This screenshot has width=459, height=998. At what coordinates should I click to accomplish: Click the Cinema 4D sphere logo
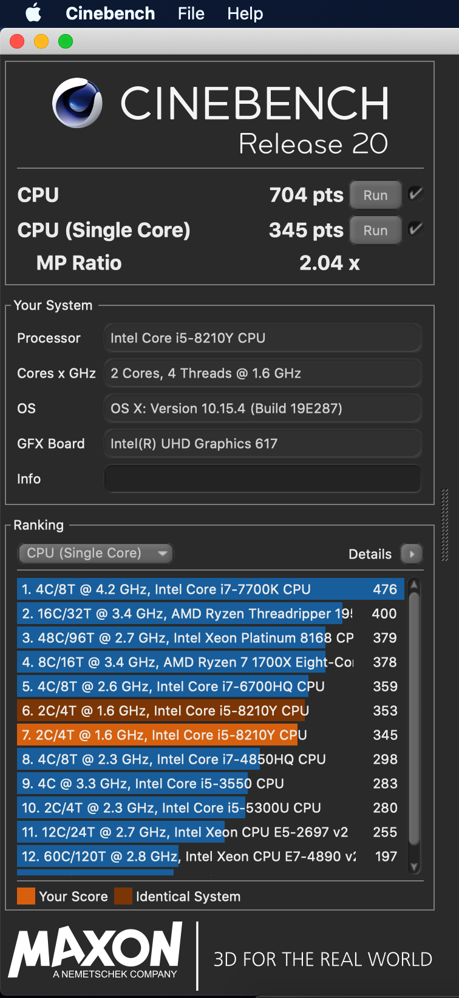click(x=77, y=103)
